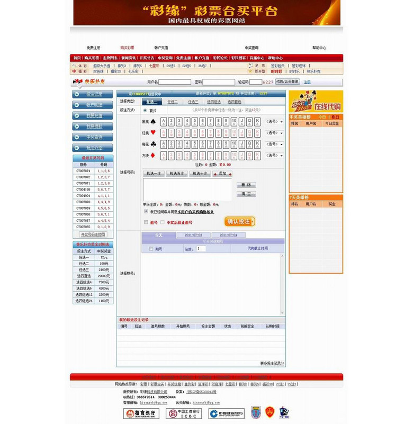
Task: Click the 机选五注 button
Action: coord(177,174)
